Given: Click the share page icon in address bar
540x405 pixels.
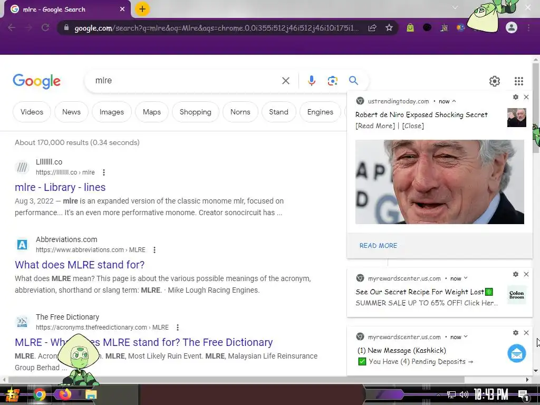Looking at the screenshot, I should click(372, 28).
